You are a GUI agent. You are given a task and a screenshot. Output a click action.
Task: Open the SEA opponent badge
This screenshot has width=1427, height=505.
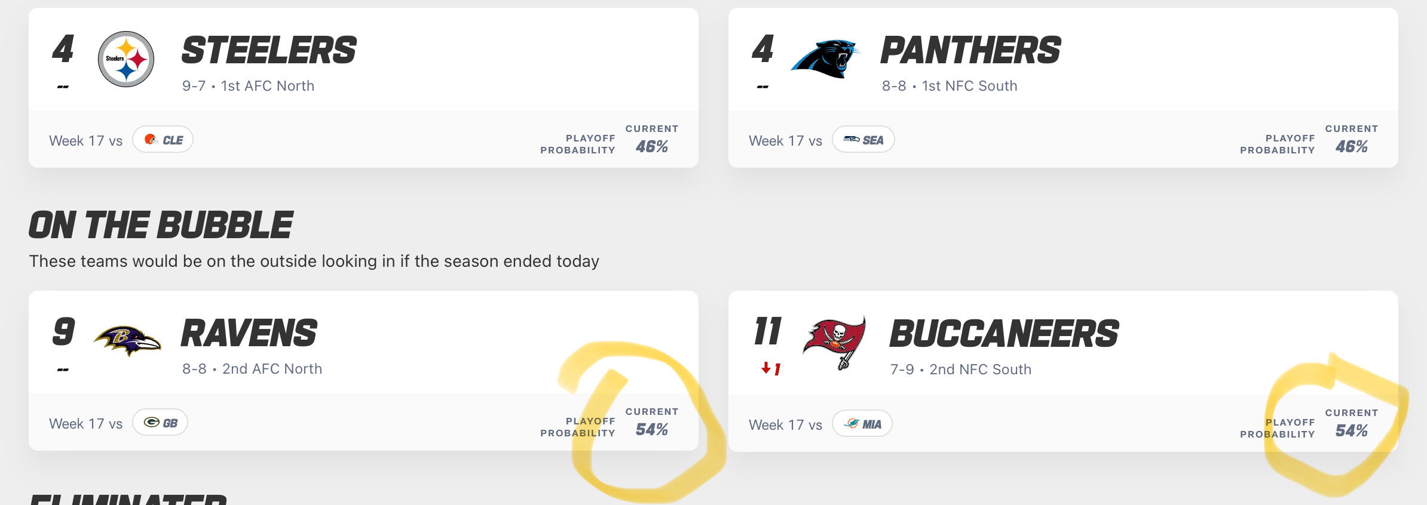point(863,140)
